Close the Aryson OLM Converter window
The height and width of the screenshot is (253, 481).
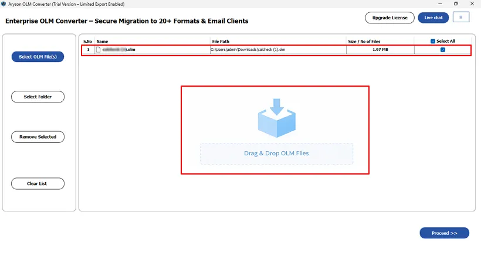pos(472,4)
